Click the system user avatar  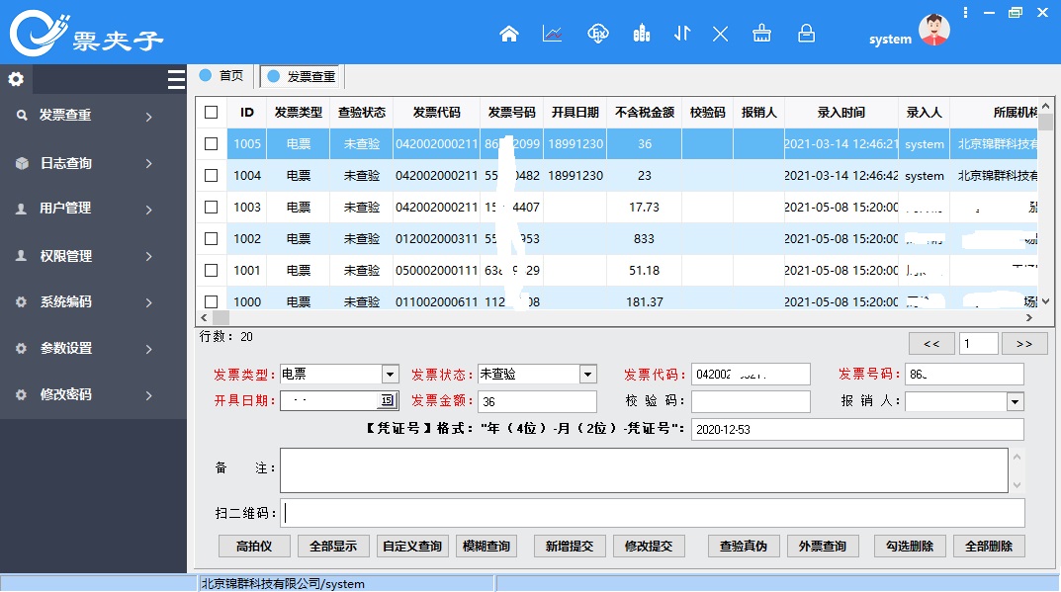tap(934, 30)
